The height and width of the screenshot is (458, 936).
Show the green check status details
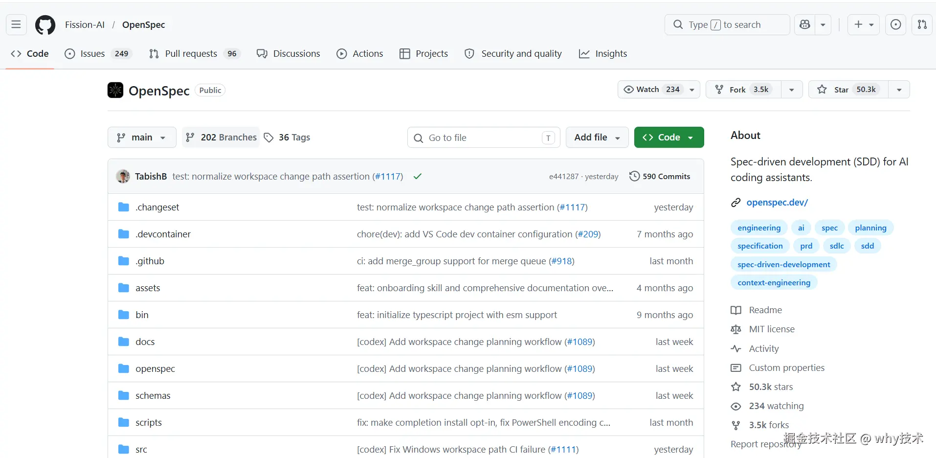pos(418,176)
